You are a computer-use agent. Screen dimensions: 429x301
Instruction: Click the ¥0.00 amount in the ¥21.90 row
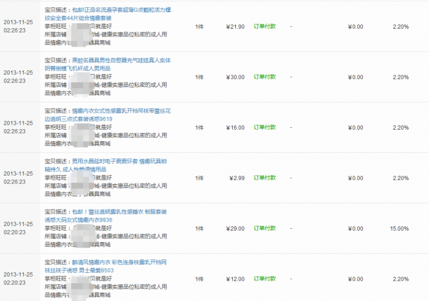click(355, 27)
